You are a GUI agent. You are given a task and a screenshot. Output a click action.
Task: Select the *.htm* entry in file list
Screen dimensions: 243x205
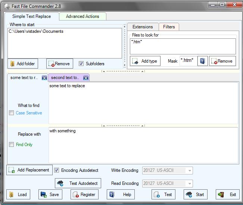point(137,42)
